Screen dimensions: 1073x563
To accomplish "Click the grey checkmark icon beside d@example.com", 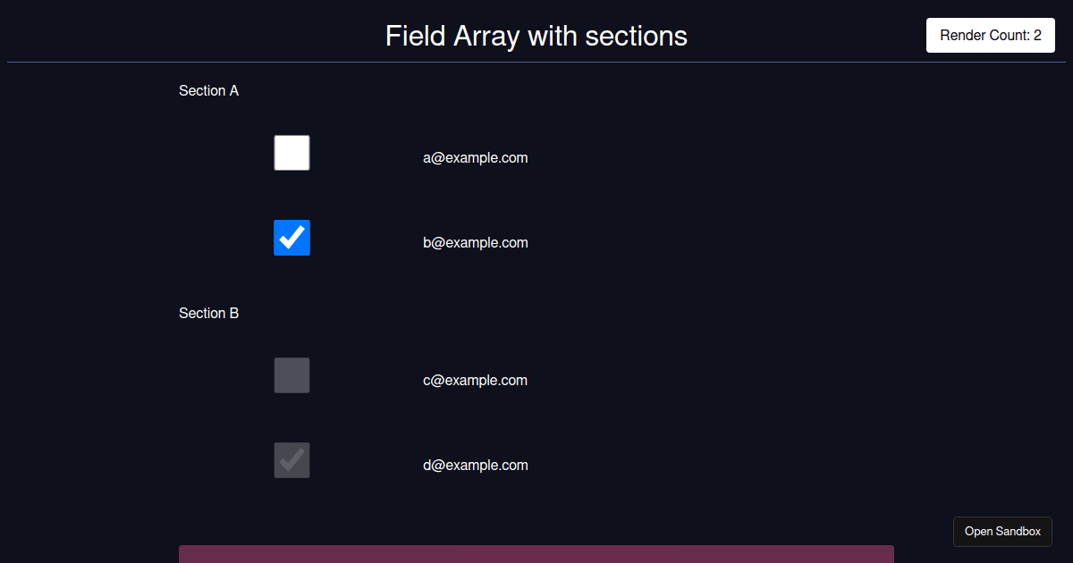I will tap(291, 460).
